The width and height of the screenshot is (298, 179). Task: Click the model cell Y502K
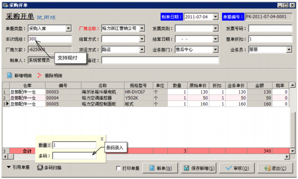pos(138,98)
